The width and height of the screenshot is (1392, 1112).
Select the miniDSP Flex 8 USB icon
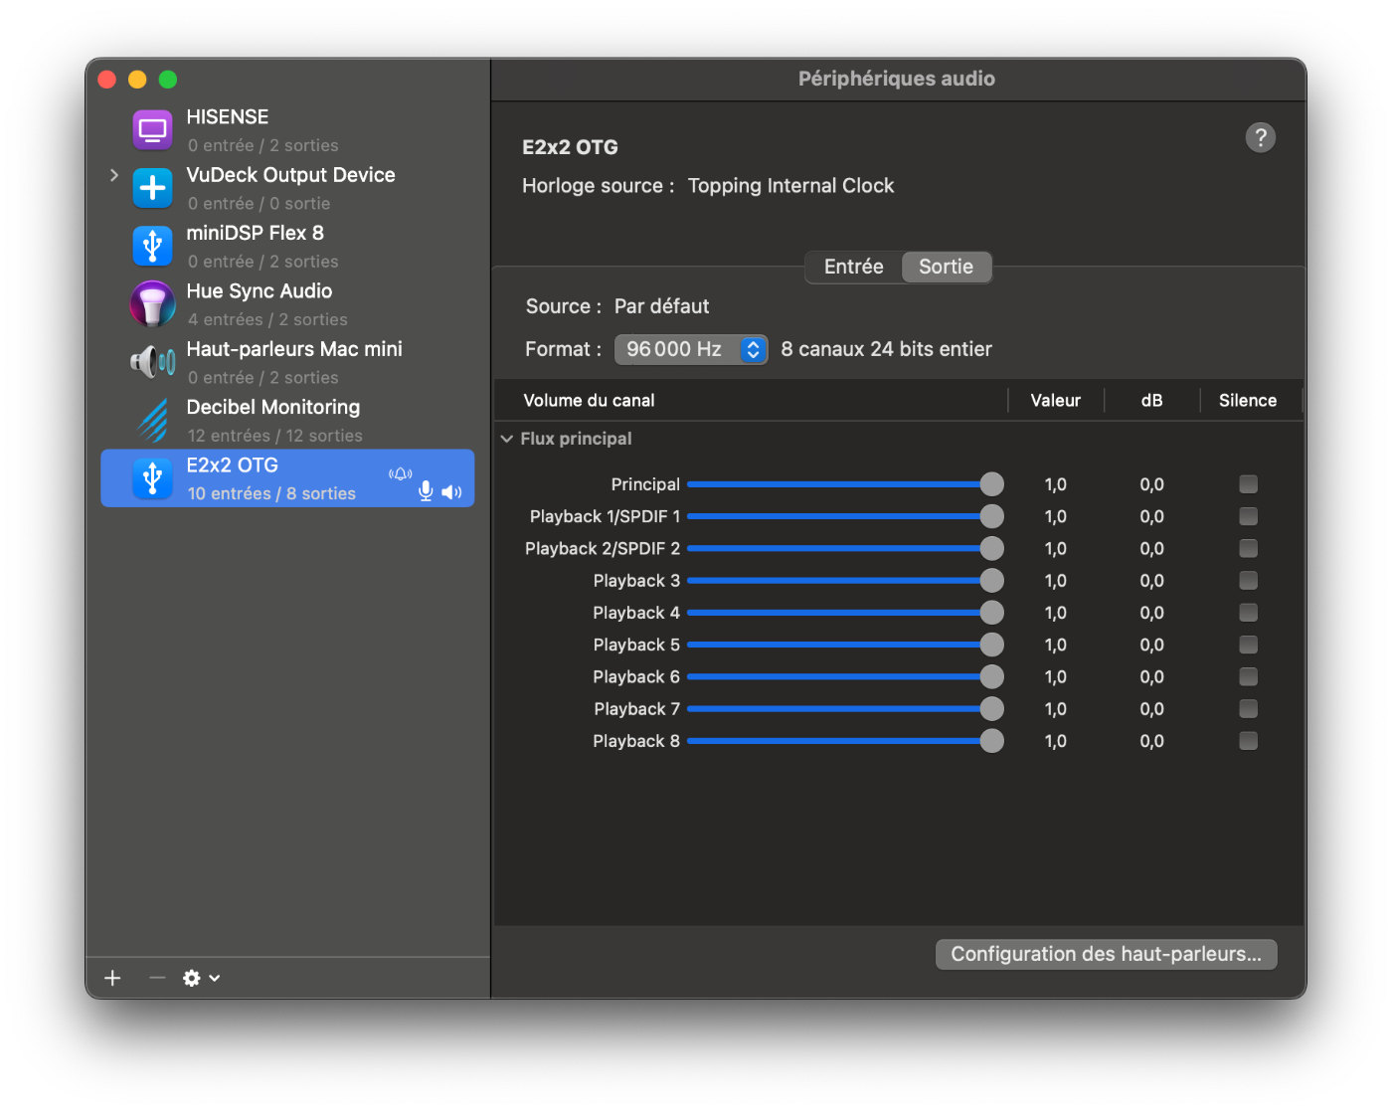(x=152, y=246)
